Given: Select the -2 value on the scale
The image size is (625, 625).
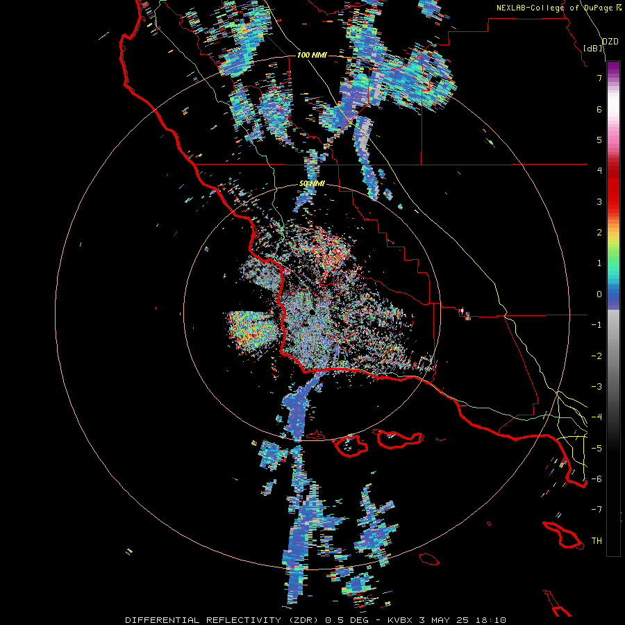Looking at the screenshot, I should pyautogui.click(x=597, y=356).
